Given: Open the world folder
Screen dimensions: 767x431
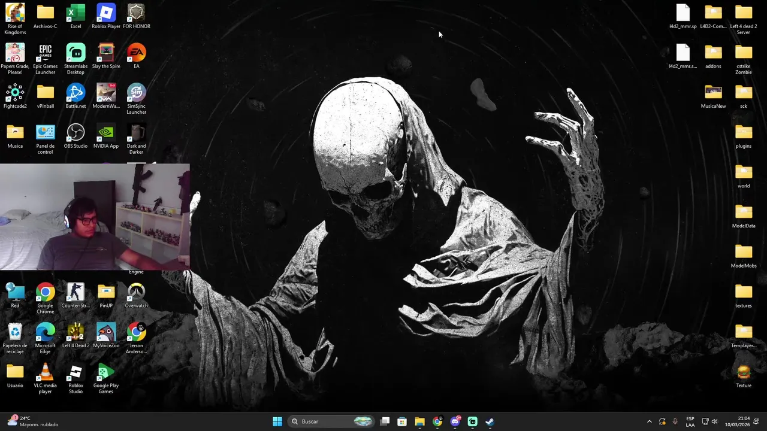Looking at the screenshot, I should (744, 176).
